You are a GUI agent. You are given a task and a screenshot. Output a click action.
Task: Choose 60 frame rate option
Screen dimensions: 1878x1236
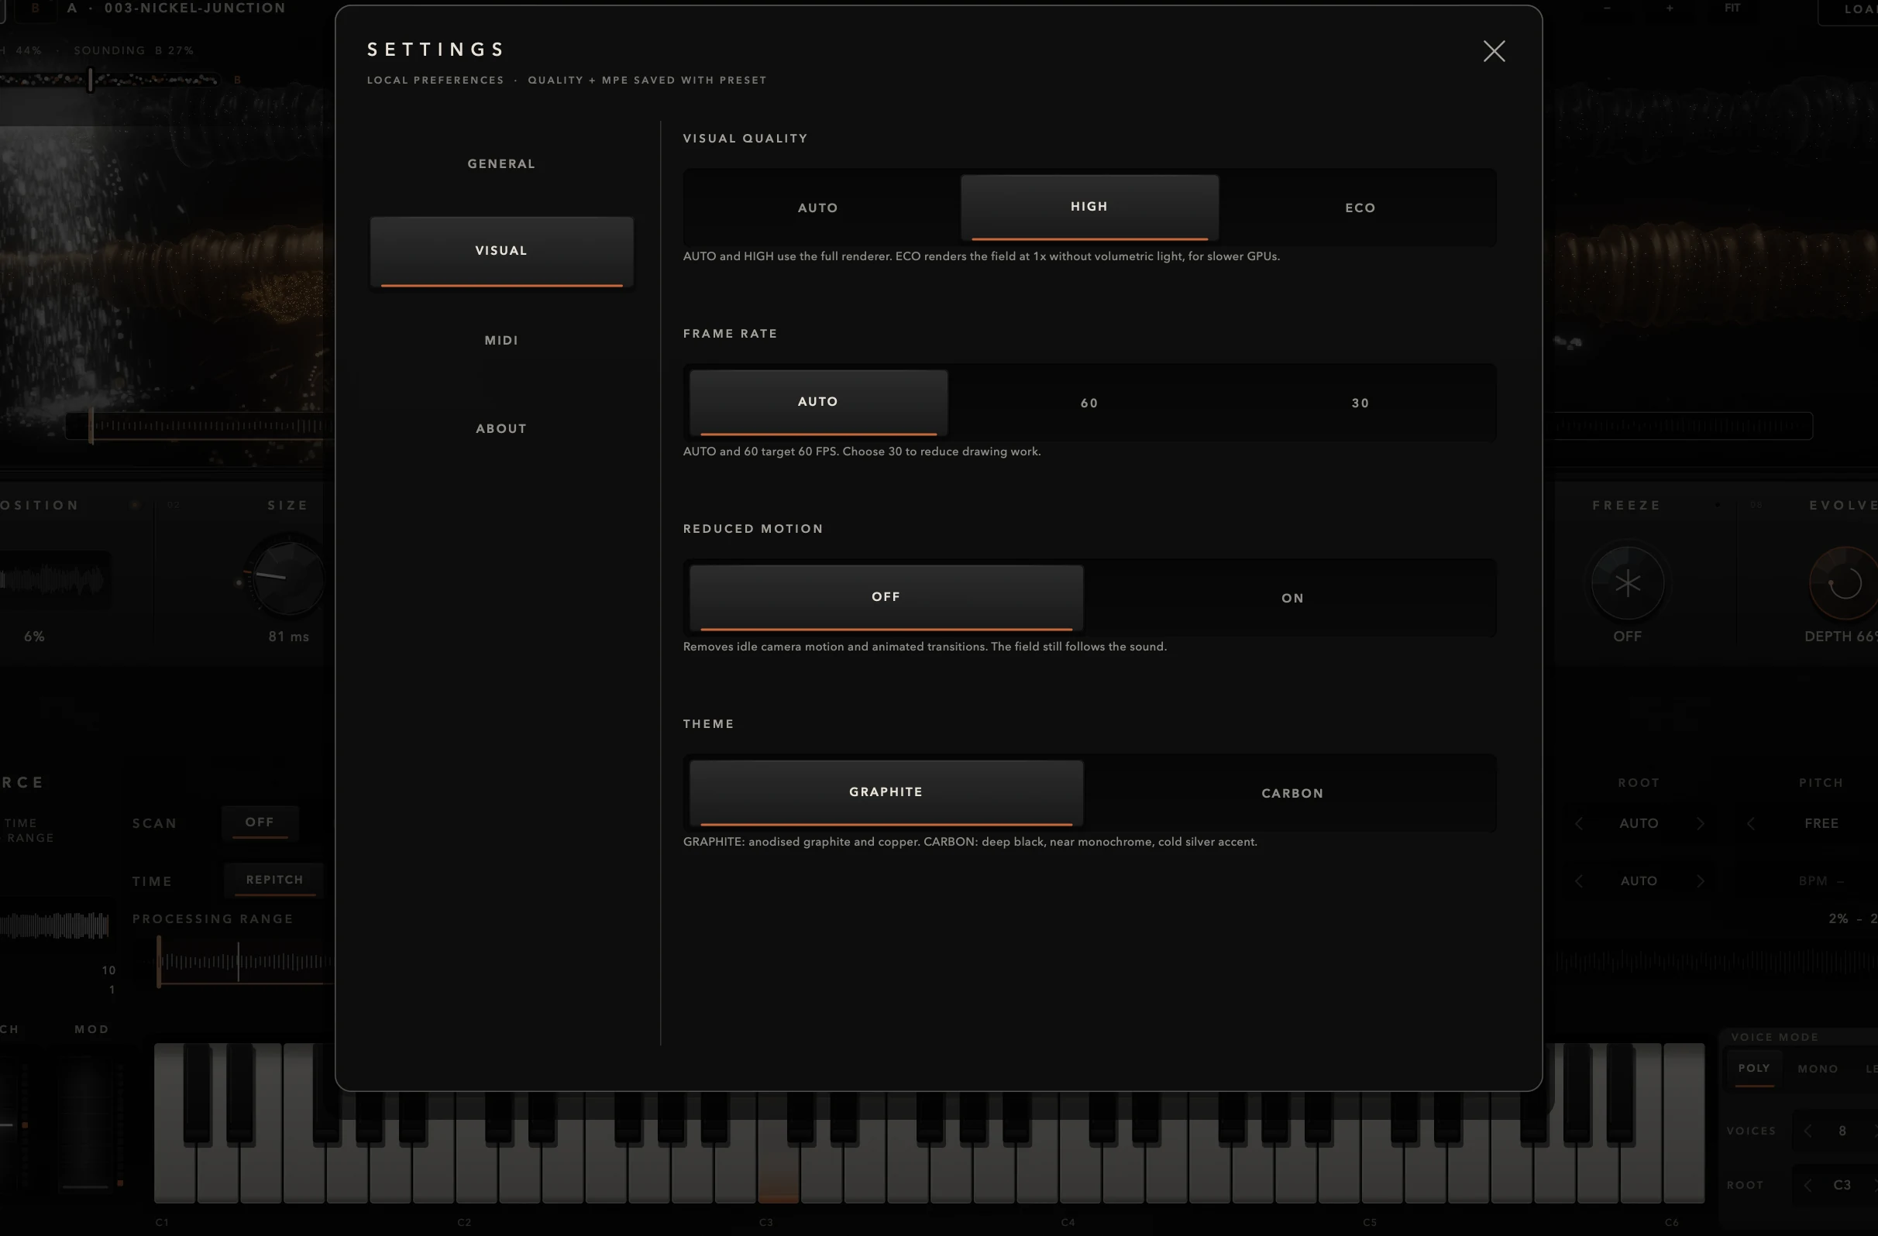tap(1089, 403)
